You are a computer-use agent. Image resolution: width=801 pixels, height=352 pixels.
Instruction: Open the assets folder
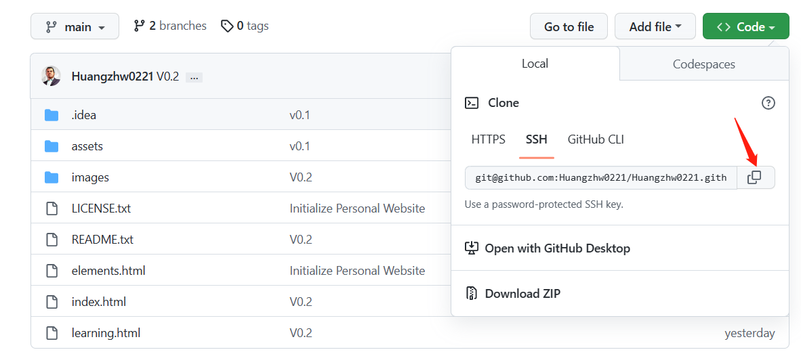click(x=87, y=146)
